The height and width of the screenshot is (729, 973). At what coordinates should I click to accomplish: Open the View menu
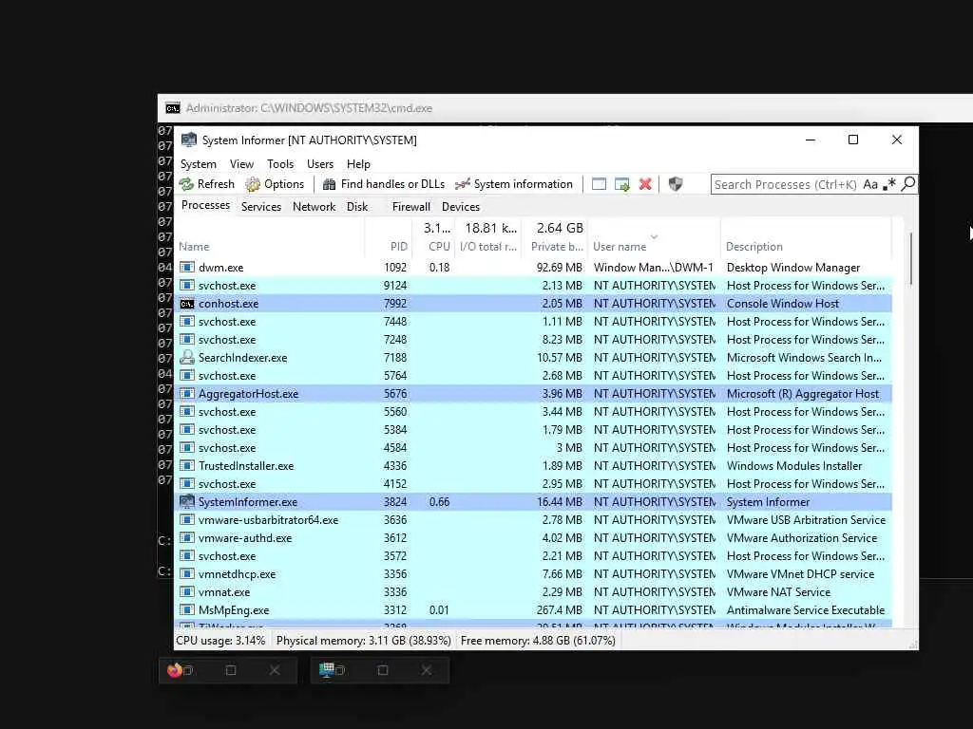[242, 164]
